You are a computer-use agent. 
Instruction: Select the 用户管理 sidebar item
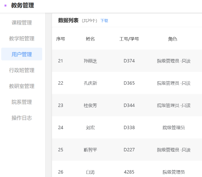21,54
